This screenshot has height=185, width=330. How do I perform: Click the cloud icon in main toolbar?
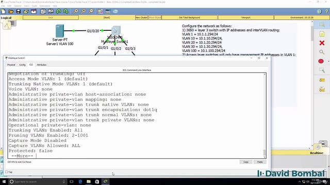115,11
